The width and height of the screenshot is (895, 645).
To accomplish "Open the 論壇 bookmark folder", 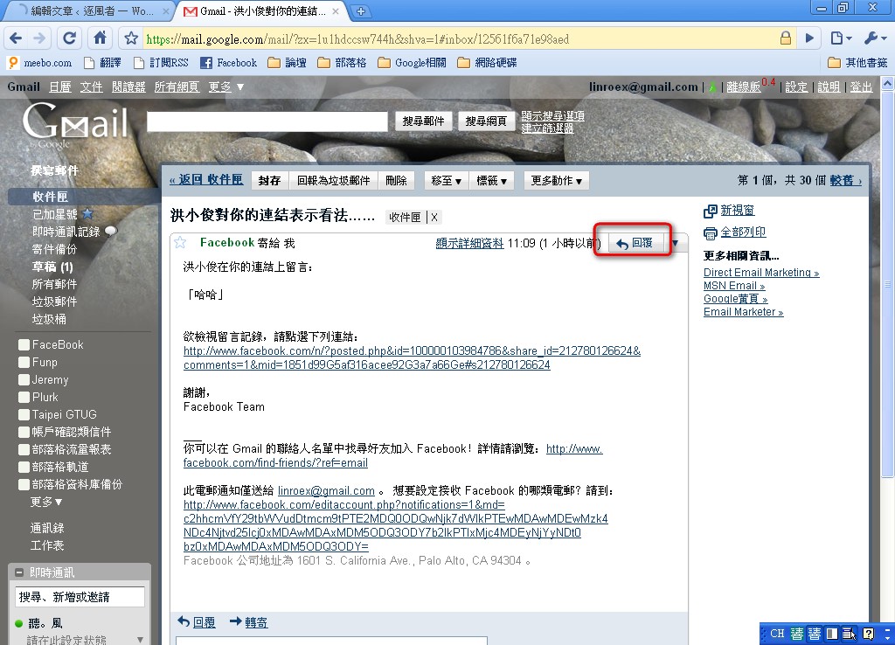I will 287,63.
